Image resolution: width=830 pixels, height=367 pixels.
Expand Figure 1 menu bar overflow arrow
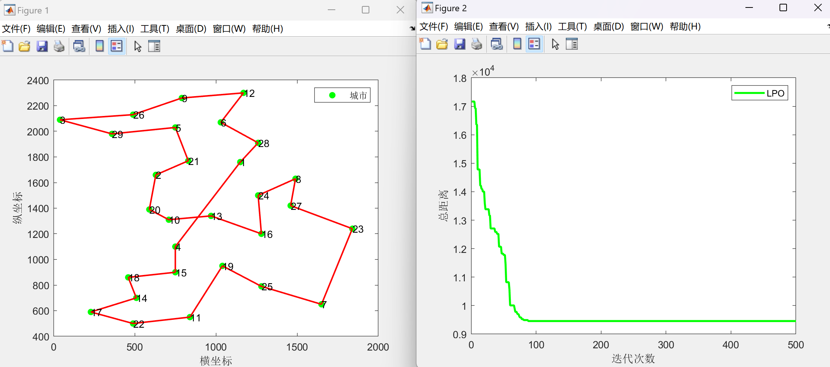412,28
